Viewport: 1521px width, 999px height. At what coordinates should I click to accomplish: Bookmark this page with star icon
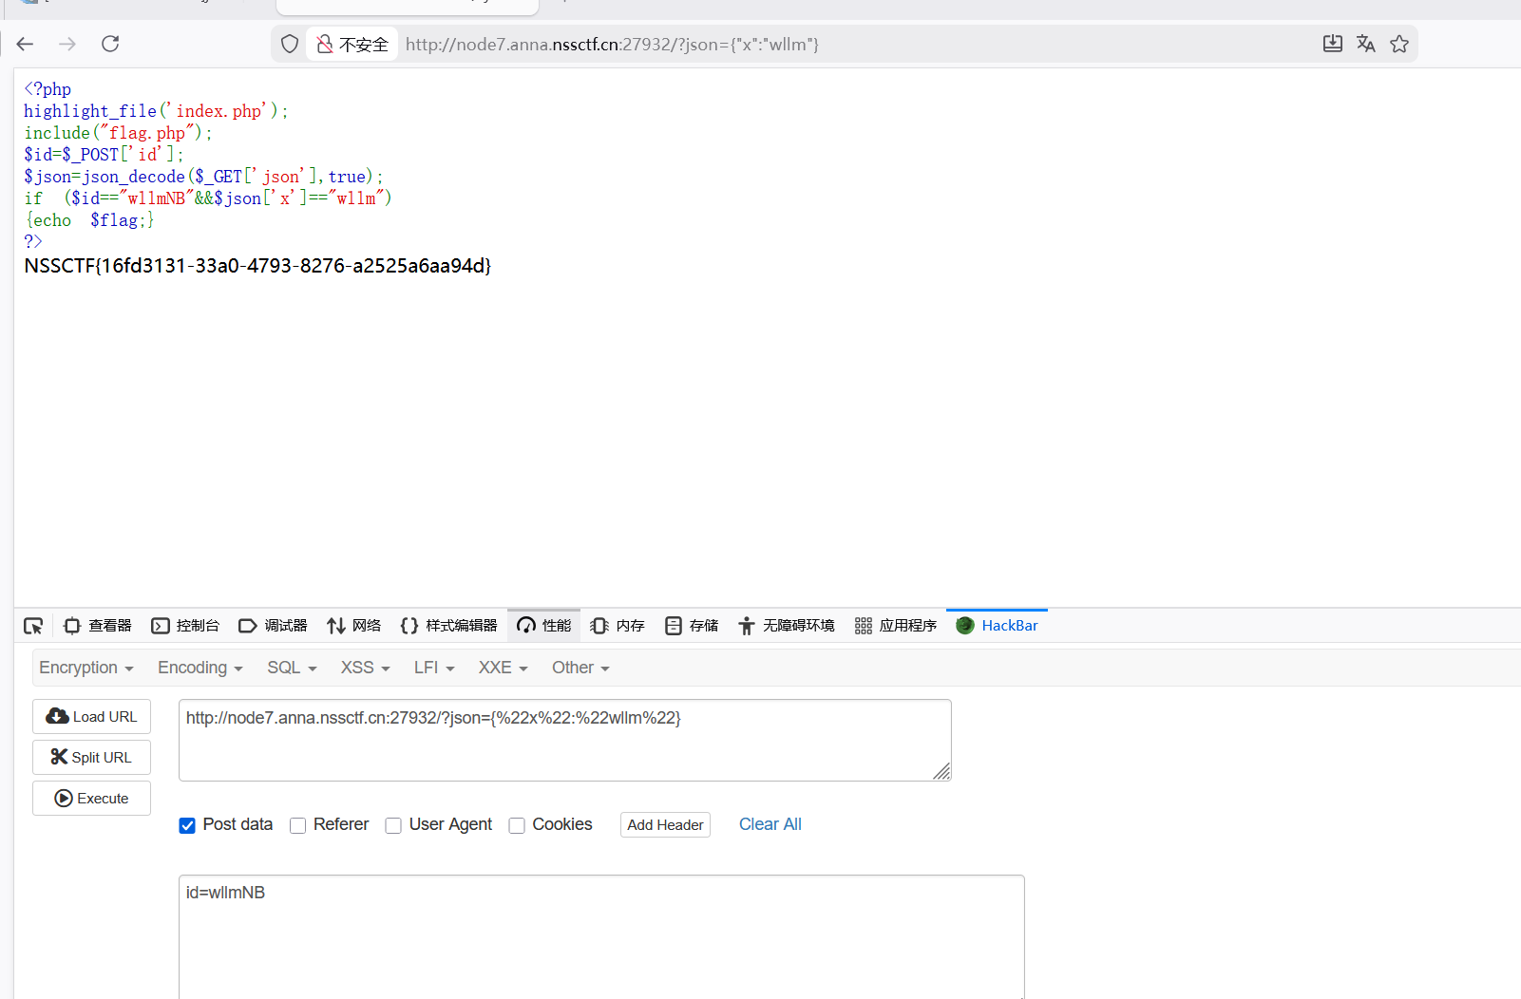1398,44
